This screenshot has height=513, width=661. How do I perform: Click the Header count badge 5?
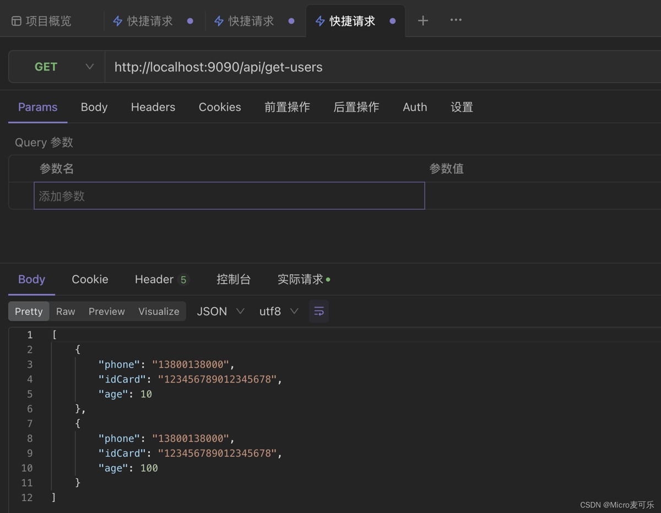[x=183, y=280]
